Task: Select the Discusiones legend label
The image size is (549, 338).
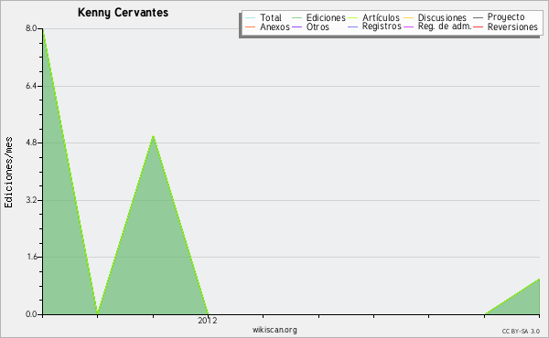Action: click(442, 17)
